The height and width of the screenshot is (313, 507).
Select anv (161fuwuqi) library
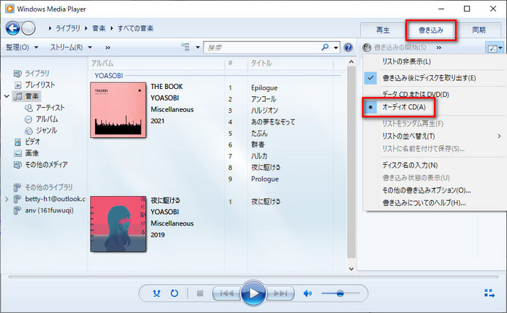click(49, 210)
